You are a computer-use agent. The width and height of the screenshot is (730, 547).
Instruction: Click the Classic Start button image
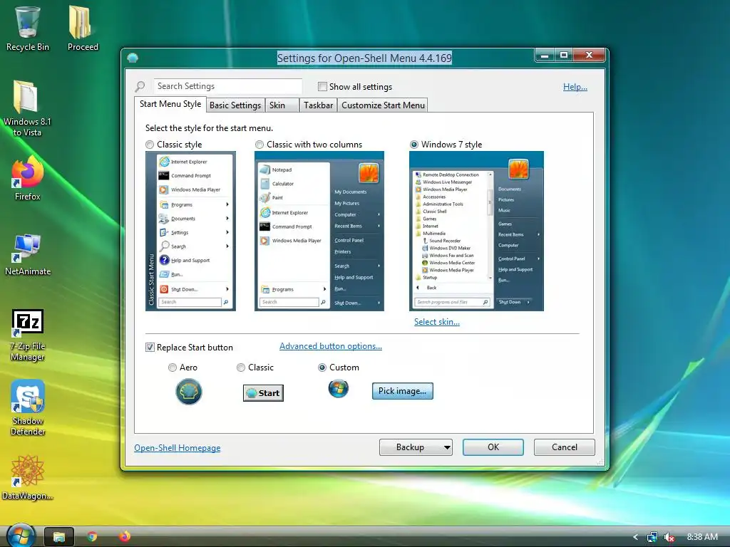(x=263, y=393)
